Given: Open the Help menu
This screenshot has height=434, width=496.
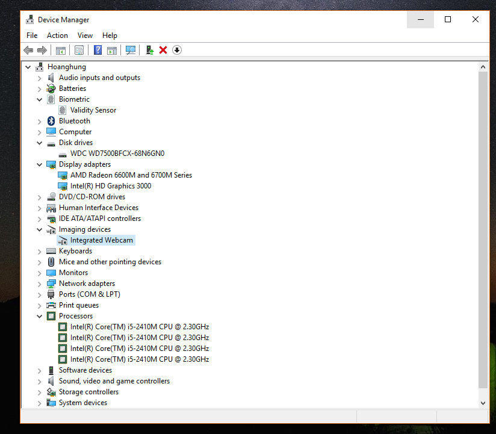Looking at the screenshot, I should 110,36.
